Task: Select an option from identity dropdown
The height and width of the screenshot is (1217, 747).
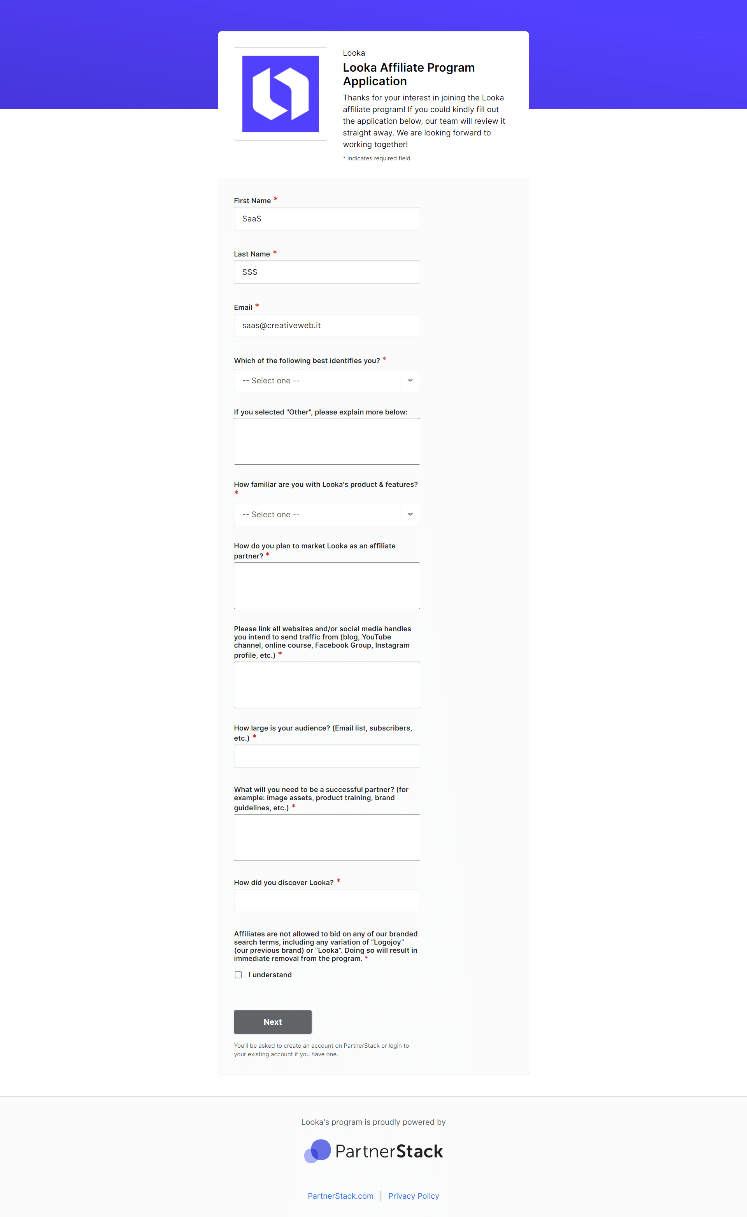Action: click(326, 380)
